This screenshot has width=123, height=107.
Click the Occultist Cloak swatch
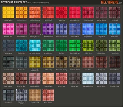[x=115, y=79]
